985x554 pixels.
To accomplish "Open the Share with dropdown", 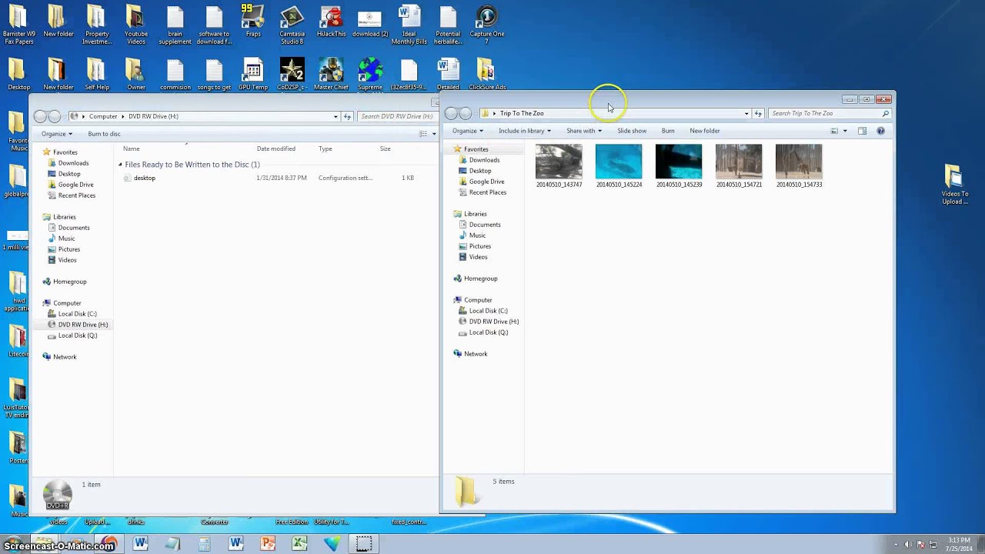I will click(584, 131).
